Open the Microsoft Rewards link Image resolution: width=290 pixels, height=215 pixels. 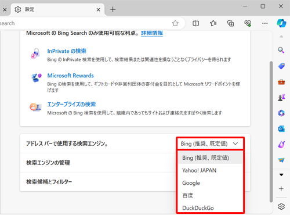(x=71, y=76)
